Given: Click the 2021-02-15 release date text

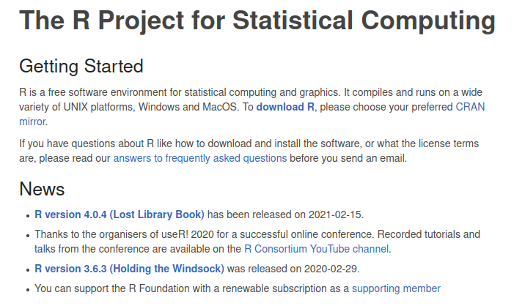Looking at the screenshot, I should (x=335, y=214).
